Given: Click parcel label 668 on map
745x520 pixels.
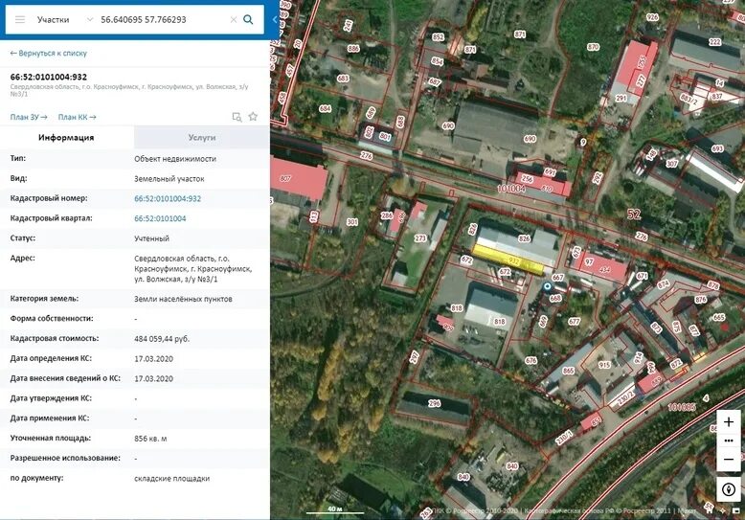Looking at the screenshot, I should 555,299.
